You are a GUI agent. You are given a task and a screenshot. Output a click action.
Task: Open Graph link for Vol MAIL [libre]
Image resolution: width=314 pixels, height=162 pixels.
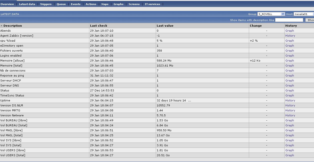point(290,130)
